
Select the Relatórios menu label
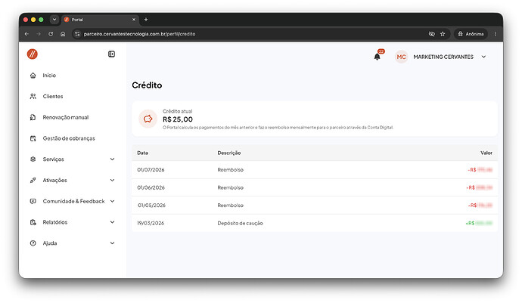(55, 222)
